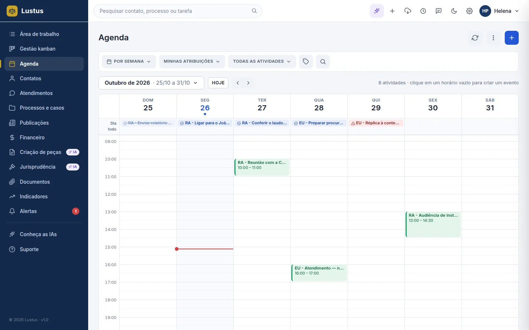This screenshot has width=529, height=330.
Task: Add a new event with the blue plus button
Action: point(512,38)
